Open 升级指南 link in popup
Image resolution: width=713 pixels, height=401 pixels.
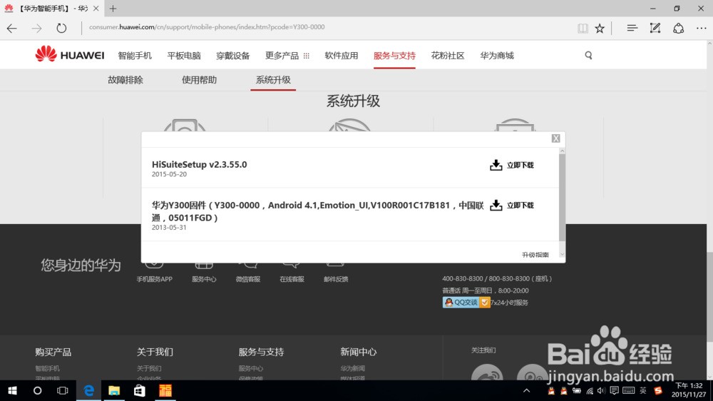[x=535, y=255]
